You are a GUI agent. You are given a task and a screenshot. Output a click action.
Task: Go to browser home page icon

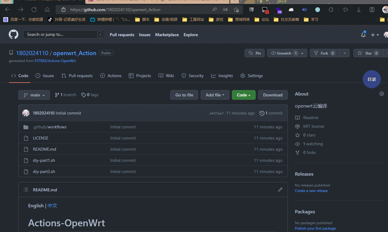pos(47,10)
